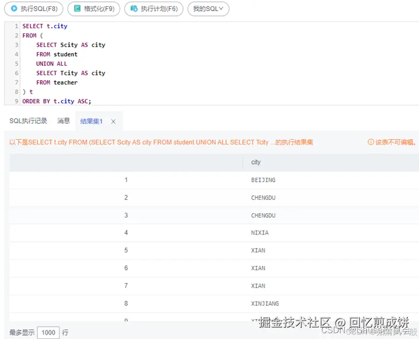Screen dimensions: 419x339
Task: Select the XIAN cell in row 7
Action: (x=258, y=286)
